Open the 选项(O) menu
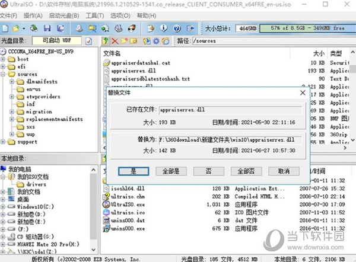356x262 pixels. click(x=120, y=15)
